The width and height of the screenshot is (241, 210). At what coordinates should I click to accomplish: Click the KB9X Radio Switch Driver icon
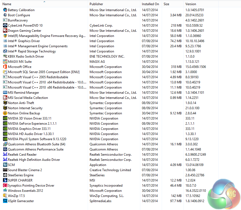point(5,57)
